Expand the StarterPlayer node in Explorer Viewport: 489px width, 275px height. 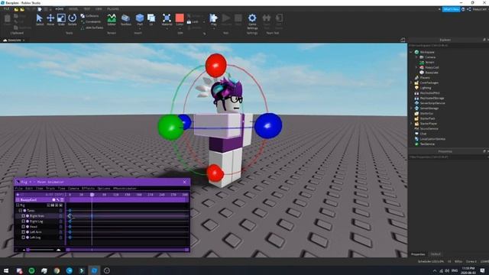click(411, 124)
